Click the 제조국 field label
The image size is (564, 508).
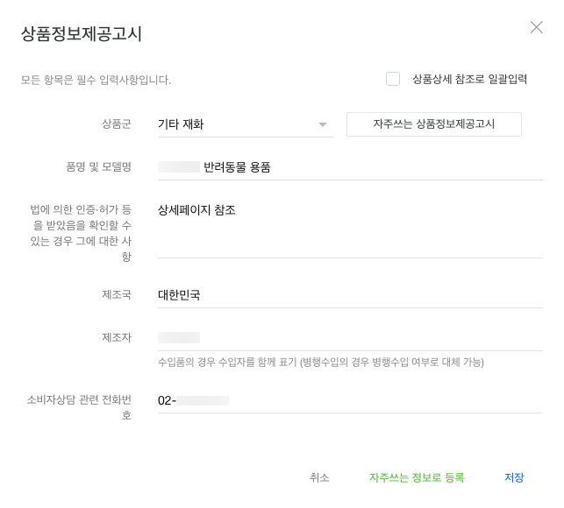tap(117, 295)
